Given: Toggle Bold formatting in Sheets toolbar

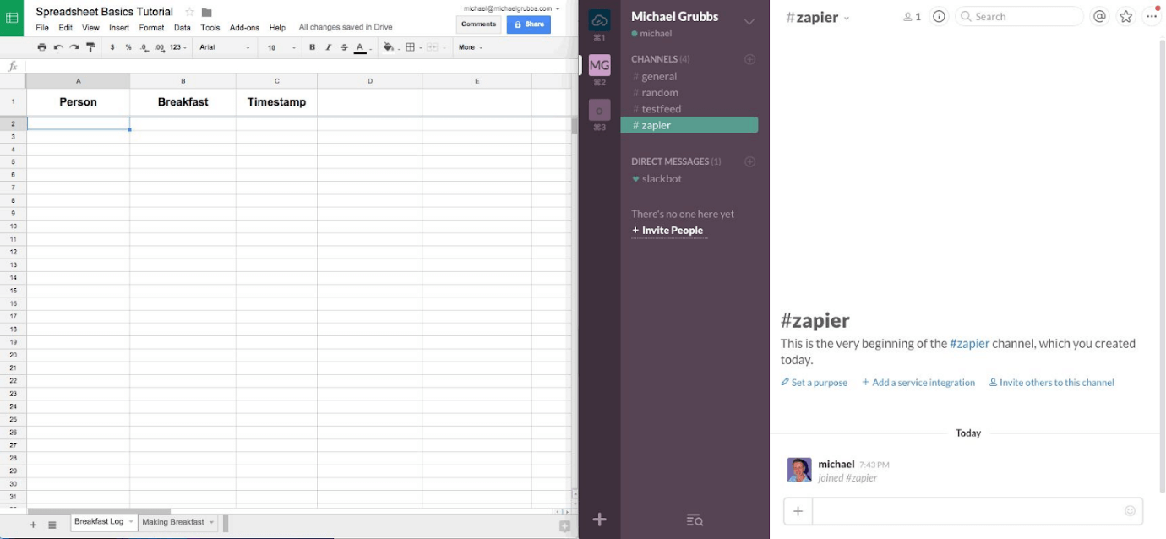Looking at the screenshot, I should [312, 47].
